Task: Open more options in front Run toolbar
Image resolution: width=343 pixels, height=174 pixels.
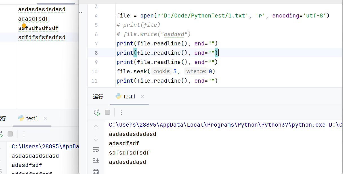Action: tap(121, 112)
